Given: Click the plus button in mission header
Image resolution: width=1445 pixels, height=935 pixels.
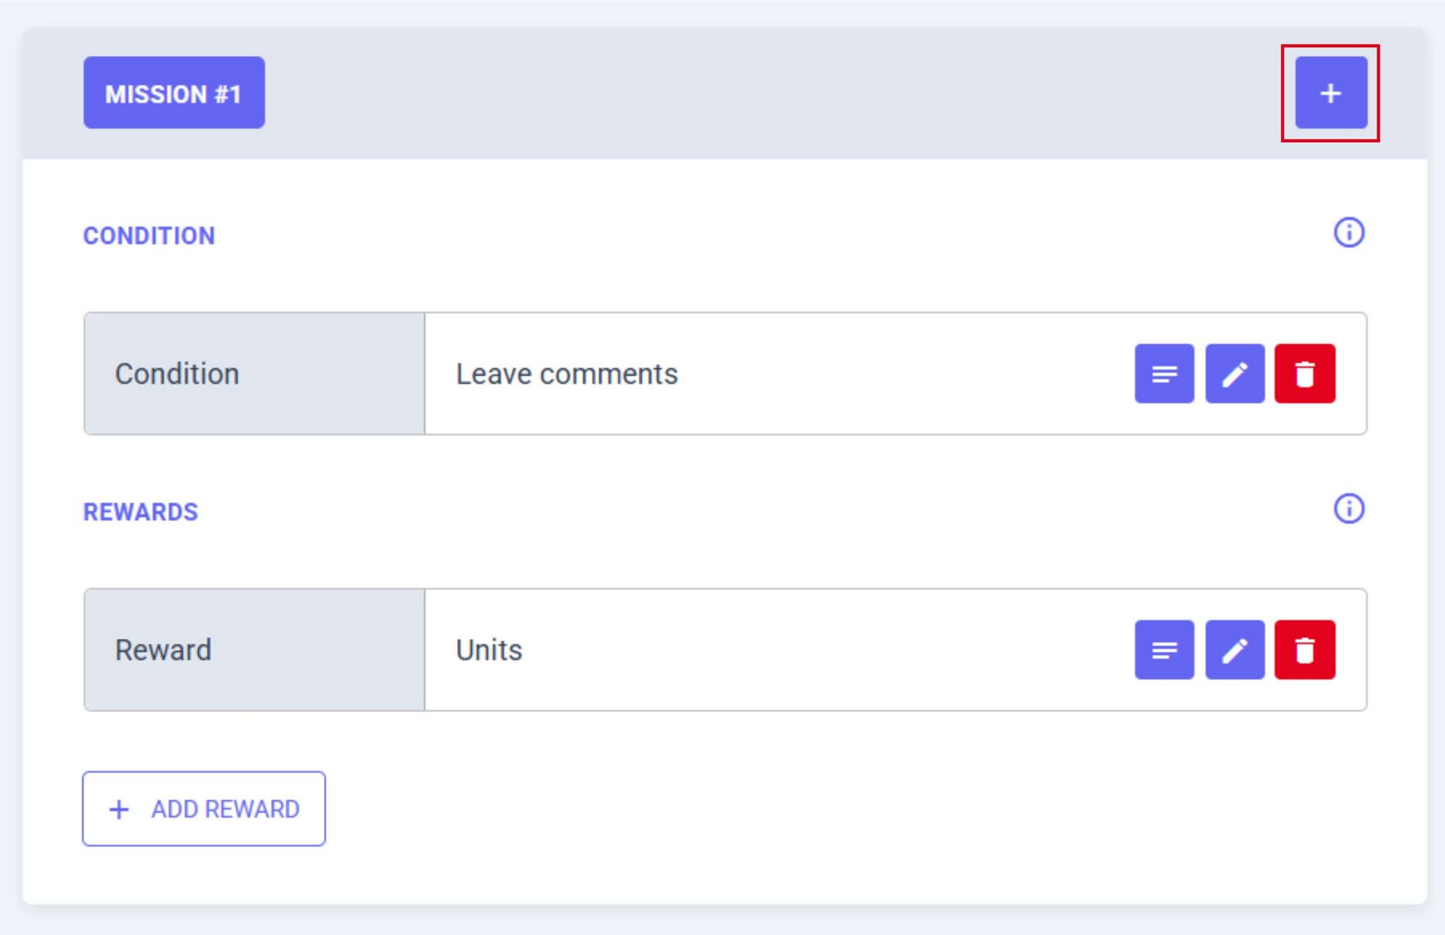Looking at the screenshot, I should 1331,93.
